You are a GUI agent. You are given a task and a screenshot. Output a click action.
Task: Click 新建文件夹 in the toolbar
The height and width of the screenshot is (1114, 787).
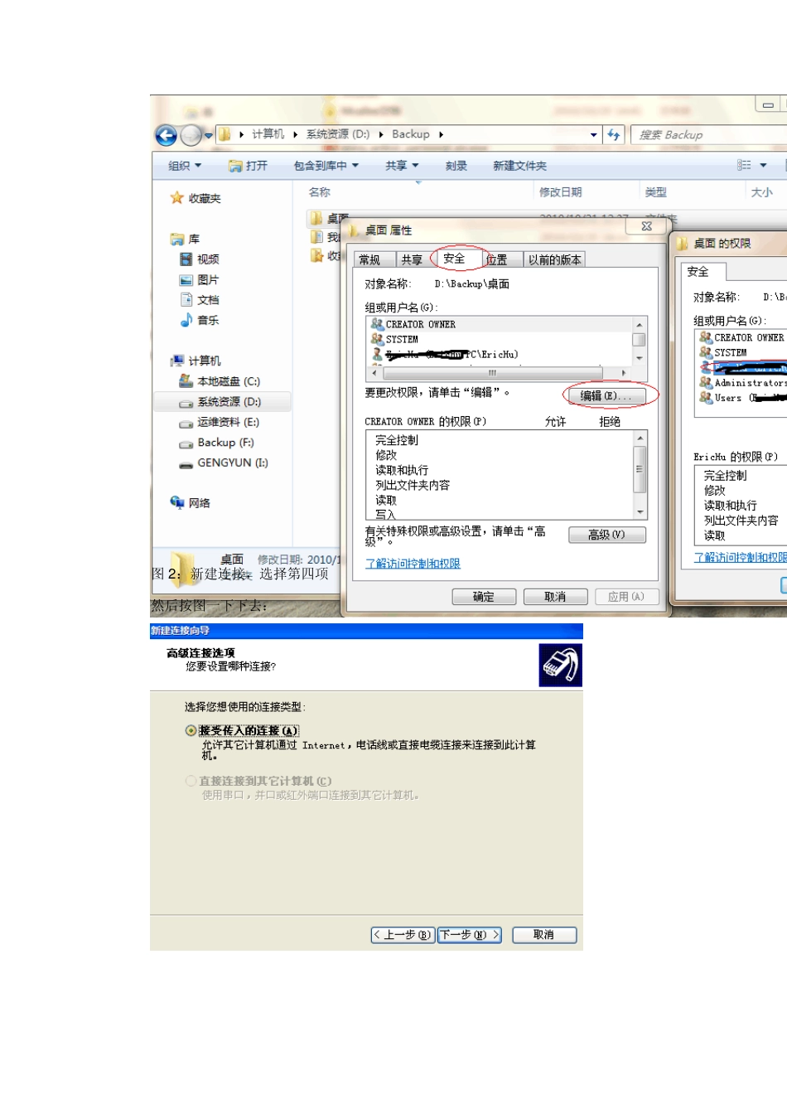(x=519, y=166)
